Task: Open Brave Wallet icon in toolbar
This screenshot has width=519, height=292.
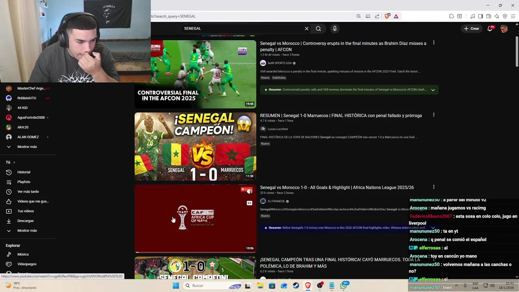Action: (x=489, y=16)
